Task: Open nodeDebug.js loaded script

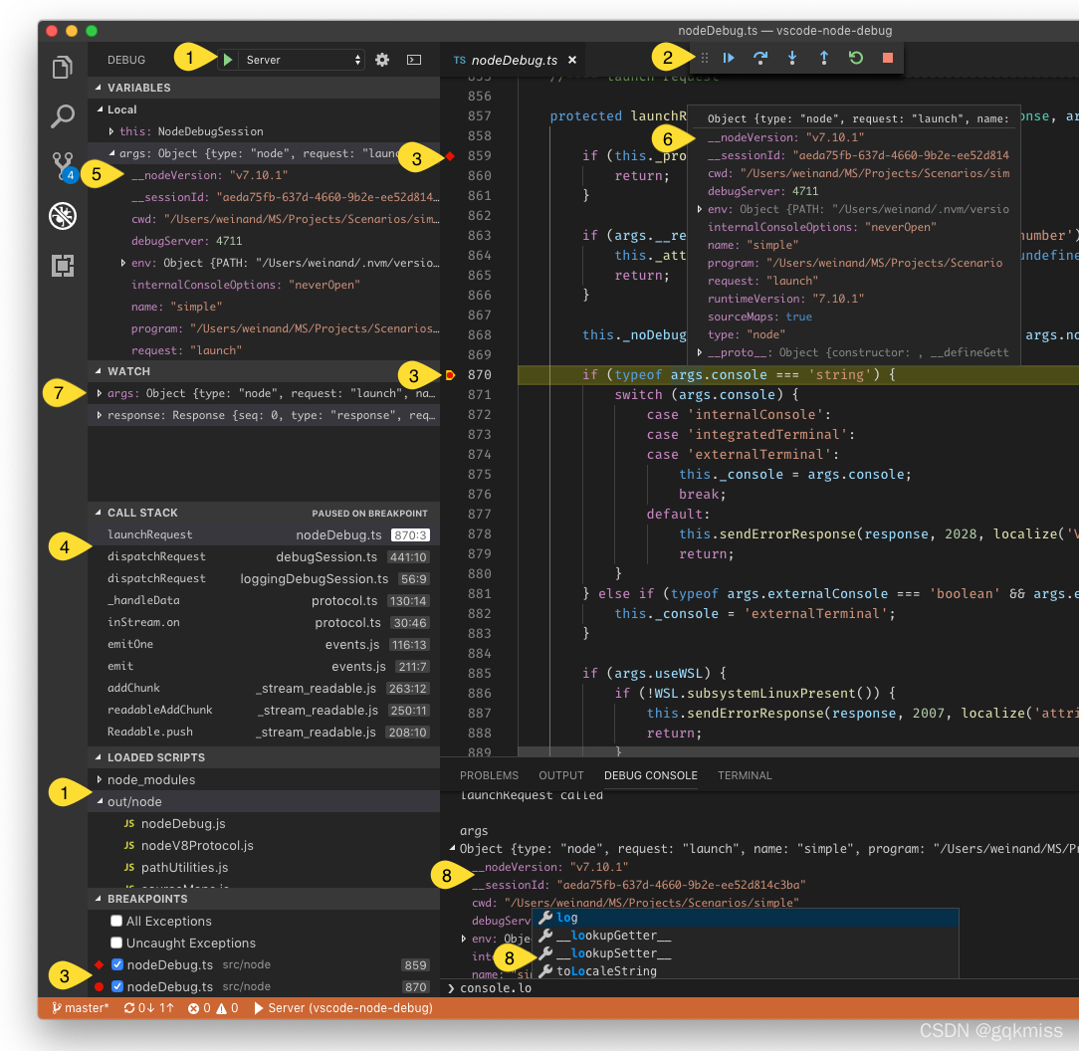Action: [x=264, y=824]
